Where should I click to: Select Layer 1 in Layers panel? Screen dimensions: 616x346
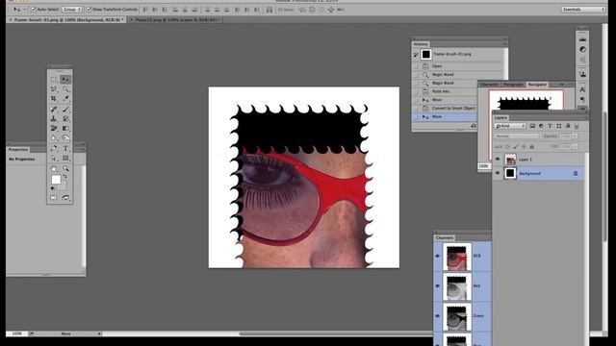coord(538,160)
